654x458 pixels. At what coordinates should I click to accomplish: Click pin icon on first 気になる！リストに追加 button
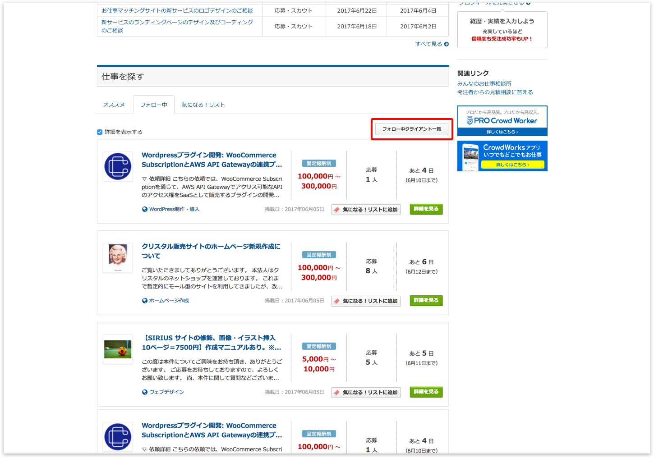[x=337, y=210]
